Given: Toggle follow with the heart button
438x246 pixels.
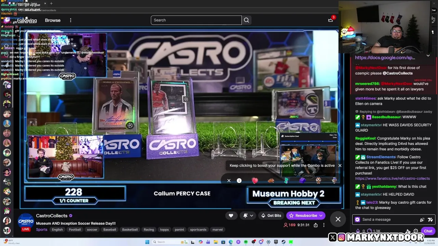Looking at the screenshot, I should [x=231, y=216].
